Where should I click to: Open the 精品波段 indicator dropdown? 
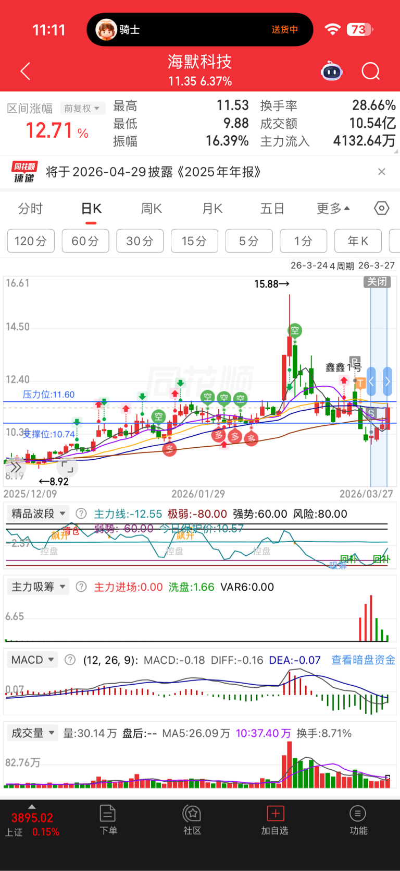[x=38, y=514]
